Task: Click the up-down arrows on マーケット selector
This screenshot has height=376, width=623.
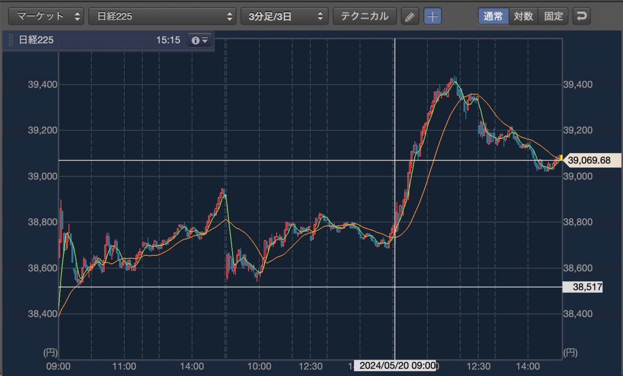Action: [77, 16]
